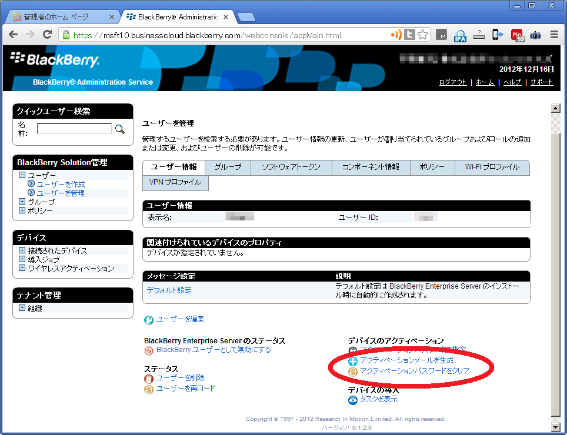Expand the ワイヤレスアクティベーション node
Viewport: 567px width, 435px height.
point(22,267)
